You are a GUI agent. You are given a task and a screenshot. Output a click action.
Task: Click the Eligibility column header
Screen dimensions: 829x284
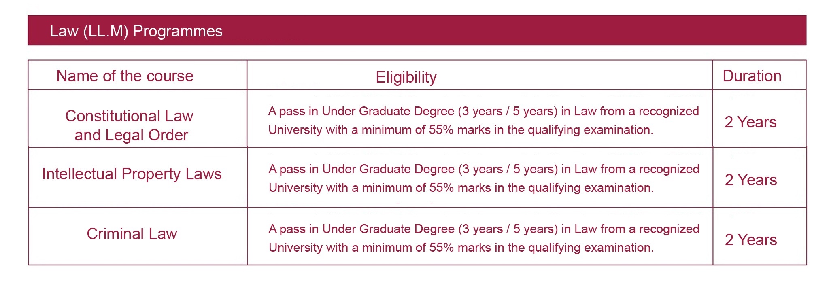pyautogui.click(x=406, y=77)
